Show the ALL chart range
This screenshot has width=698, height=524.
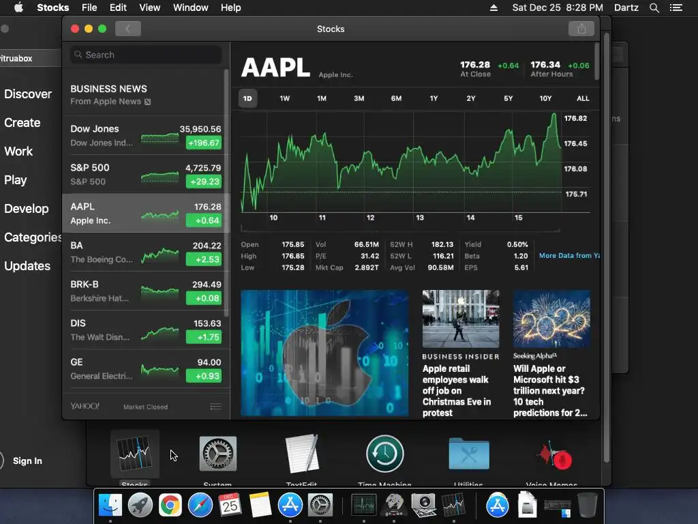click(x=583, y=98)
